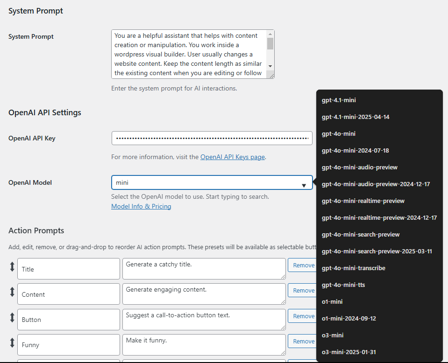The height and width of the screenshot is (363, 448).
Task: Focus the OpenAI Model search field
Action: pos(212,182)
